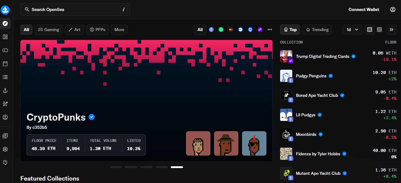Screen dimensions: 401x183
Task: Open the first CryptoPunk thumbnail with mohawk hair
Action: [x=198, y=143]
